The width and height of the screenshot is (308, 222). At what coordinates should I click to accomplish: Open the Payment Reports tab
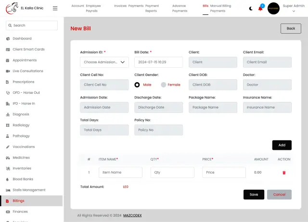pos(152,9)
